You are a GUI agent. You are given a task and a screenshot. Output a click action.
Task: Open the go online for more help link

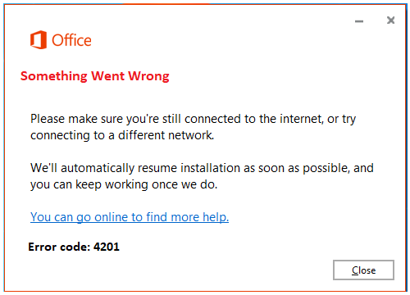130,217
